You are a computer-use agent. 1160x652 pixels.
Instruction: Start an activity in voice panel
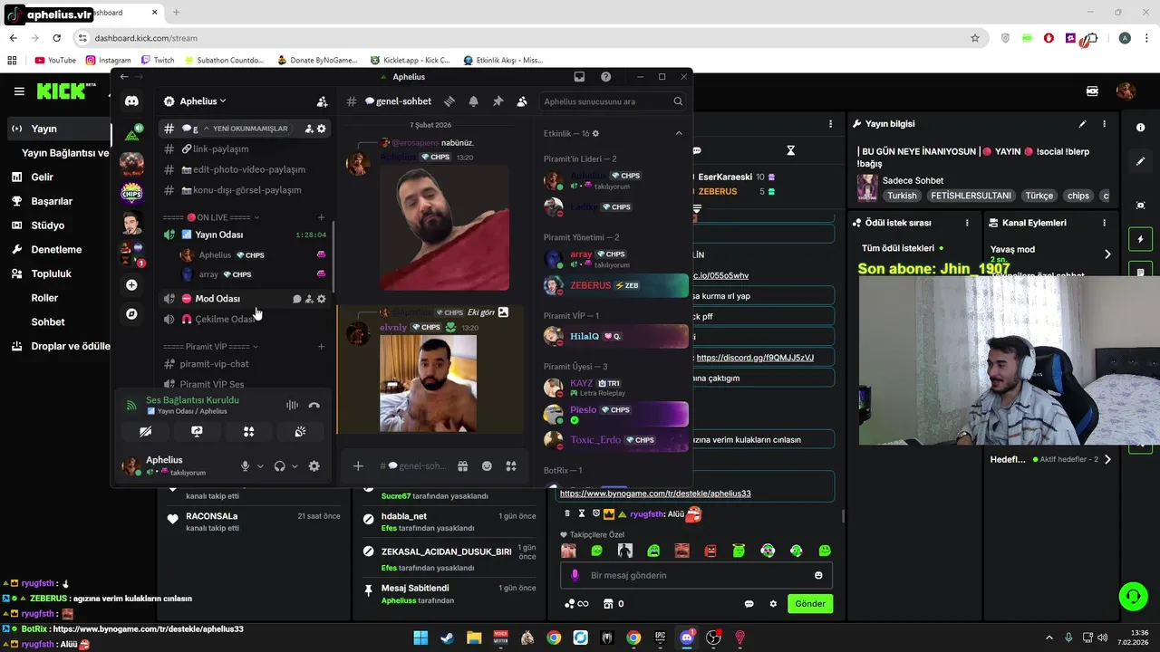248,432
